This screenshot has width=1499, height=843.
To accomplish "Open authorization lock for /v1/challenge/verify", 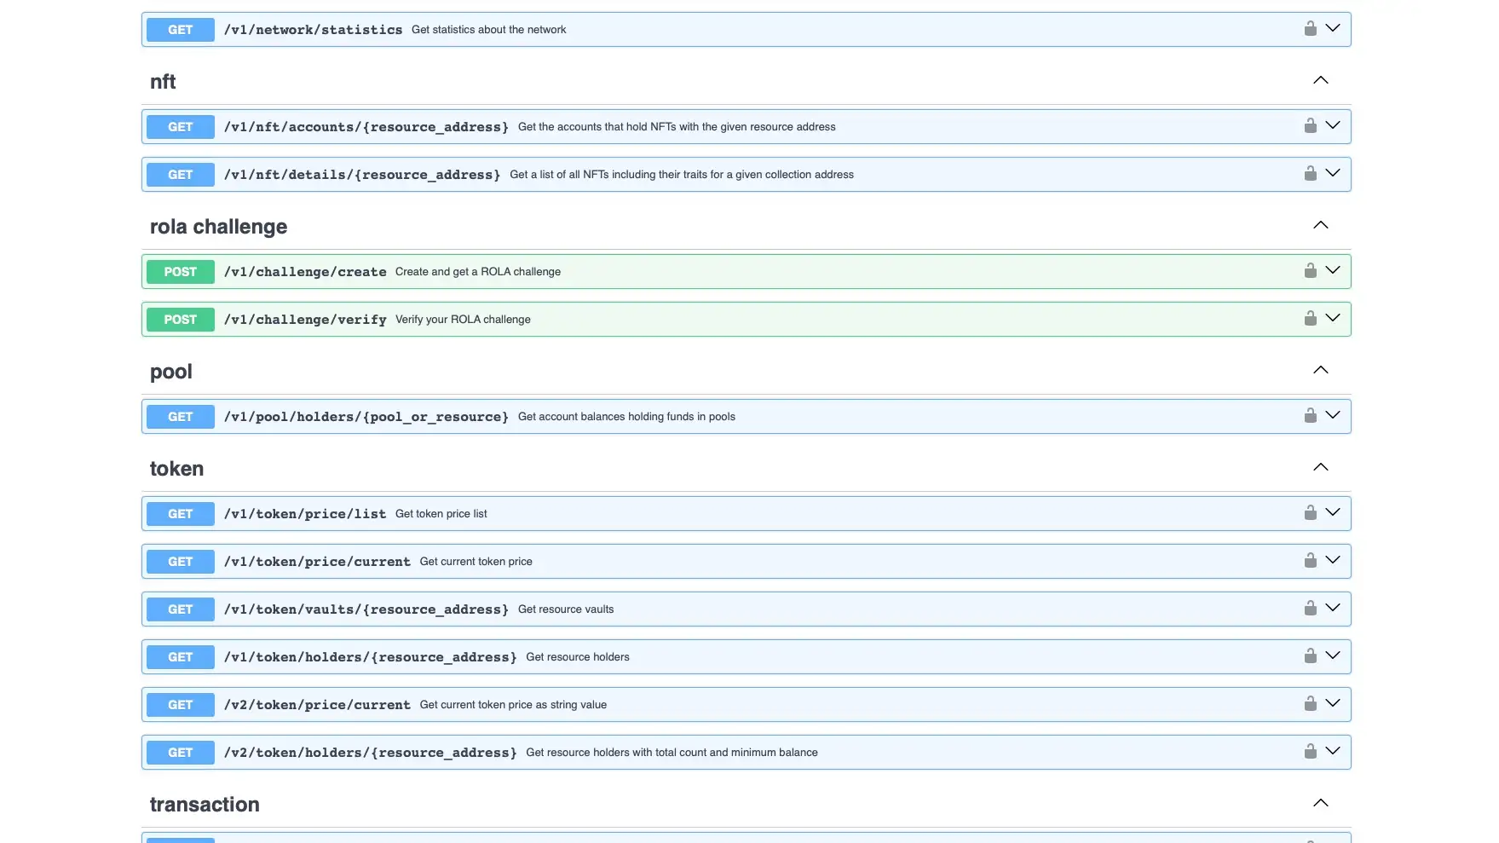I will pos(1310,319).
